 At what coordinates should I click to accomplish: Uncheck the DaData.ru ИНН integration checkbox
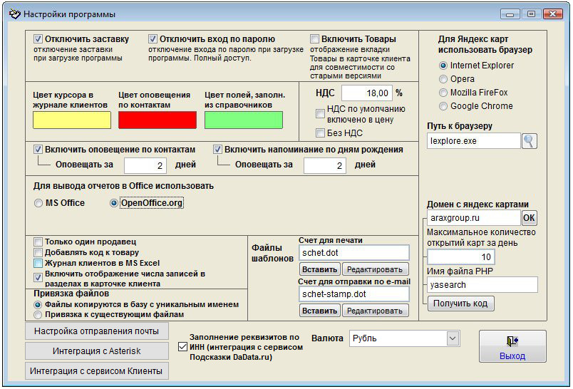[x=182, y=347]
